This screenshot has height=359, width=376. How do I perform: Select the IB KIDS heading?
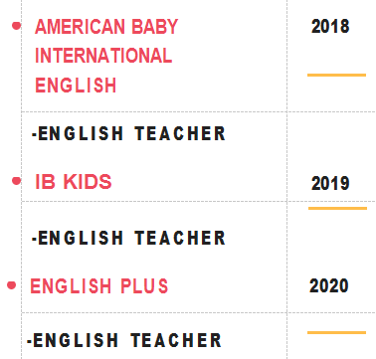74,182
